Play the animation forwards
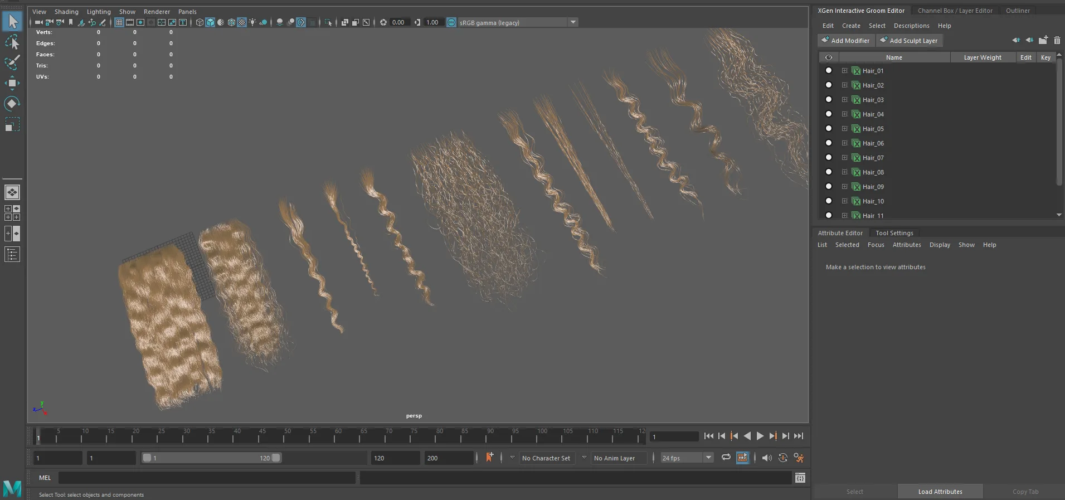 click(x=760, y=436)
